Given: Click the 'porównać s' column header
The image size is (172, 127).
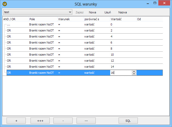Looking at the screenshot, I should click(97, 19).
